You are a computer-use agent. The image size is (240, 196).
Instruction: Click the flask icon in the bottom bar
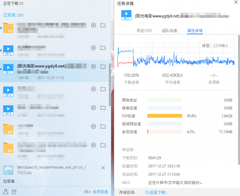click(5, 192)
